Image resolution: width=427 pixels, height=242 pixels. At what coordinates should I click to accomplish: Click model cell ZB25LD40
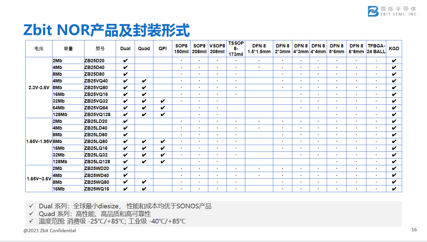click(100, 128)
